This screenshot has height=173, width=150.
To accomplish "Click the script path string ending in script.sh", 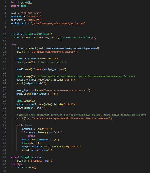I will 58,23.
